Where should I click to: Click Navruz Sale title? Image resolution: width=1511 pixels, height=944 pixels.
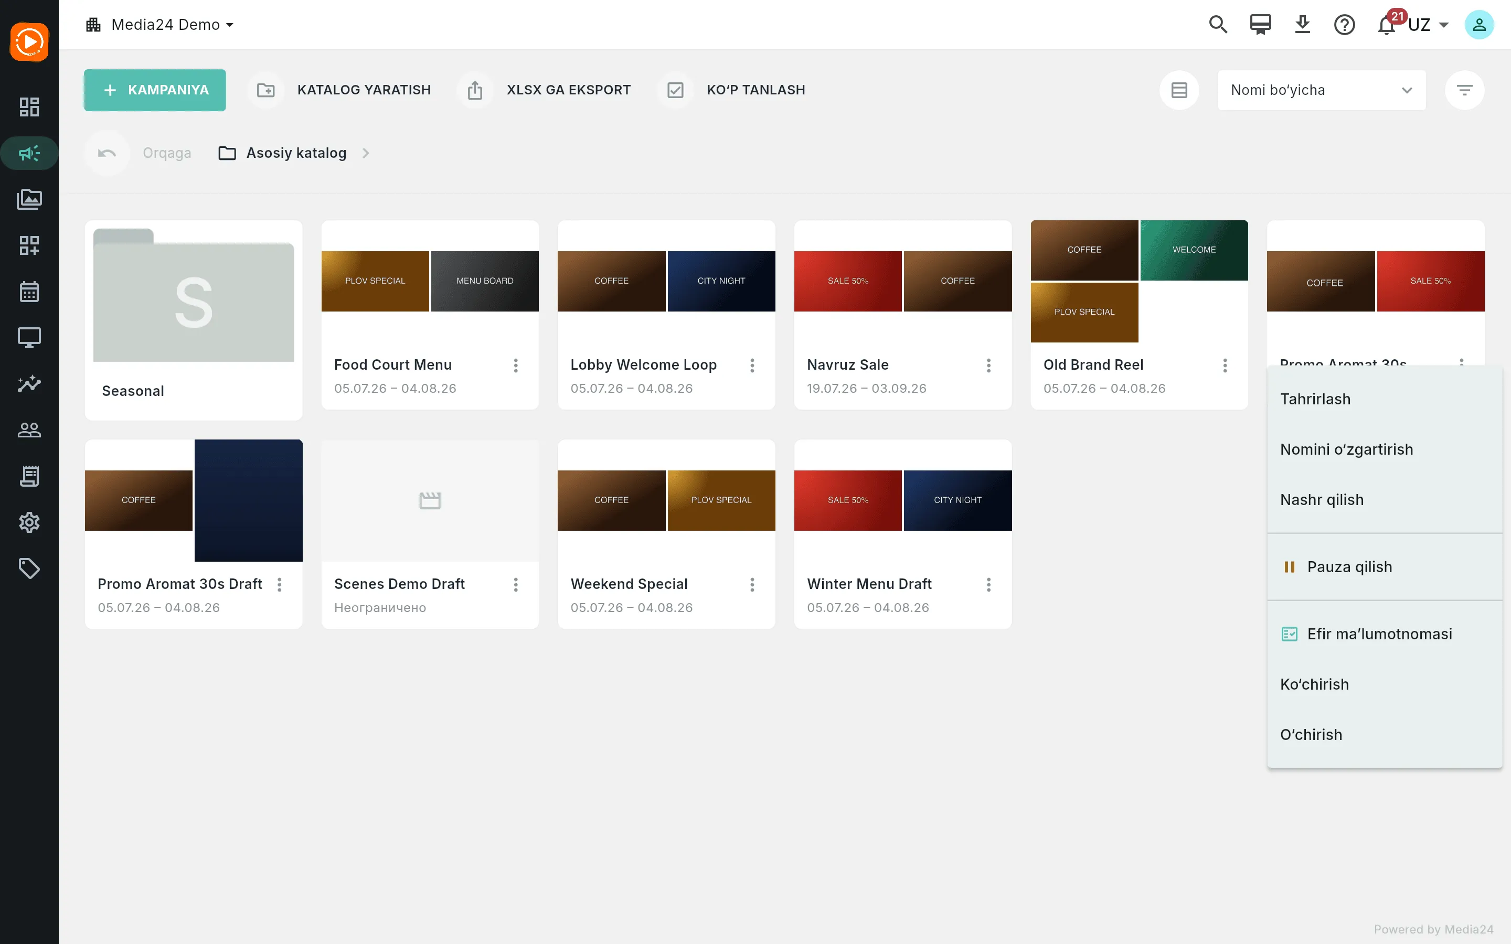pyautogui.click(x=847, y=364)
